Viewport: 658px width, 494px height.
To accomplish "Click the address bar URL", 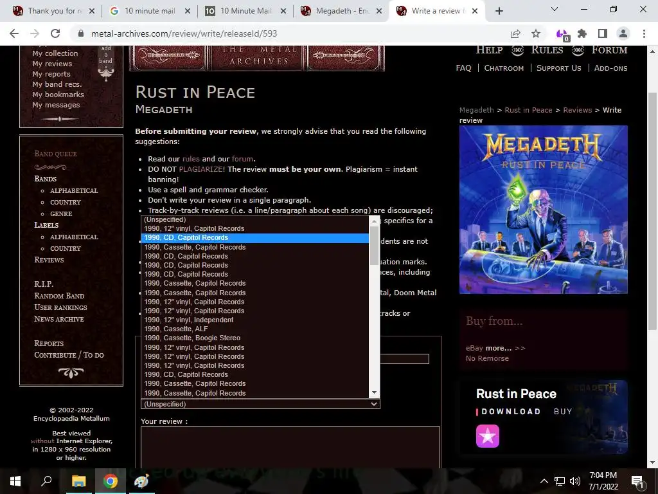I will coord(184,33).
